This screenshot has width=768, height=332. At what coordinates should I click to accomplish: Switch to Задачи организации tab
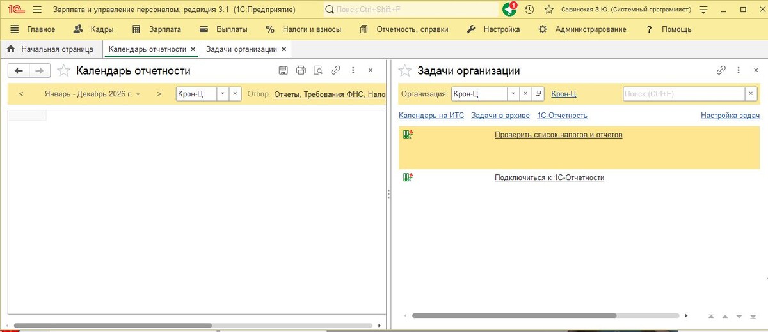pos(241,49)
